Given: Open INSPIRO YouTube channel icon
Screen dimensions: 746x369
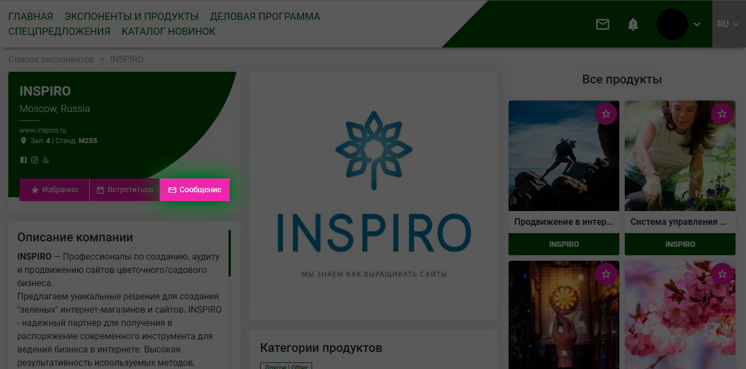Looking at the screenshot, I should point(45,160).
